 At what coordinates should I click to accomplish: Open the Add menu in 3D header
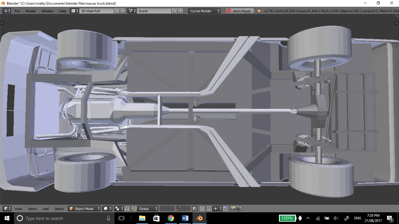pos(46,209)
